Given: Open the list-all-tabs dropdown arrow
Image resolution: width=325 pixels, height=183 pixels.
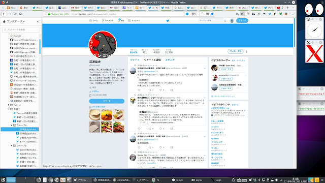Looking at the screenshot, I should [293, 8].
